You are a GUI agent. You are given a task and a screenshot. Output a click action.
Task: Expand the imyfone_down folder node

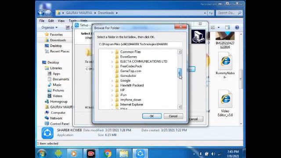point(112,100)
